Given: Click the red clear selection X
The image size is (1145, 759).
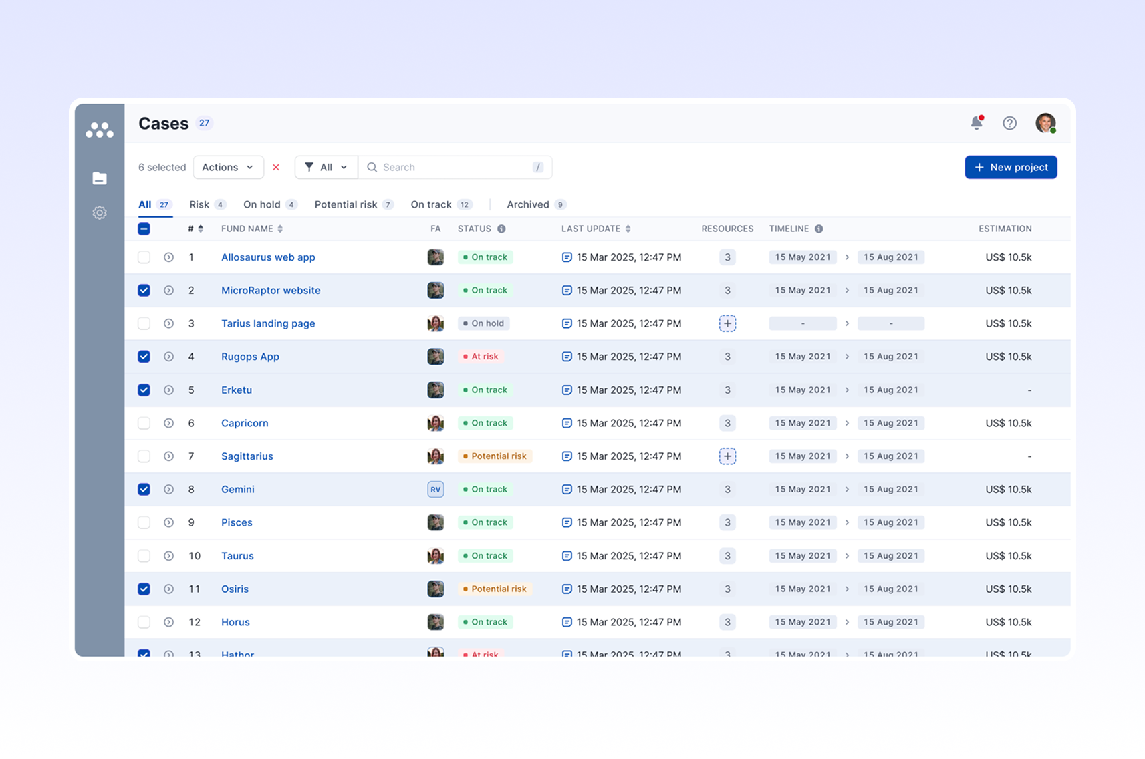Looking at the screenshot, I should coord(276,168).
